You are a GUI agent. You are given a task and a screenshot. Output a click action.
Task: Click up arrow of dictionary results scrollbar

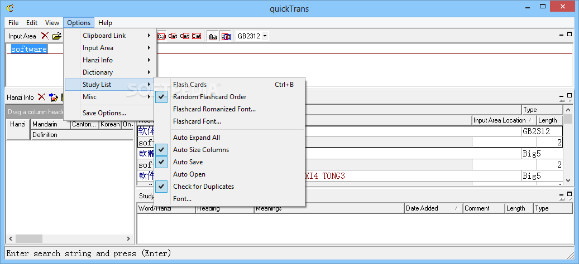[x=568, y=109]
